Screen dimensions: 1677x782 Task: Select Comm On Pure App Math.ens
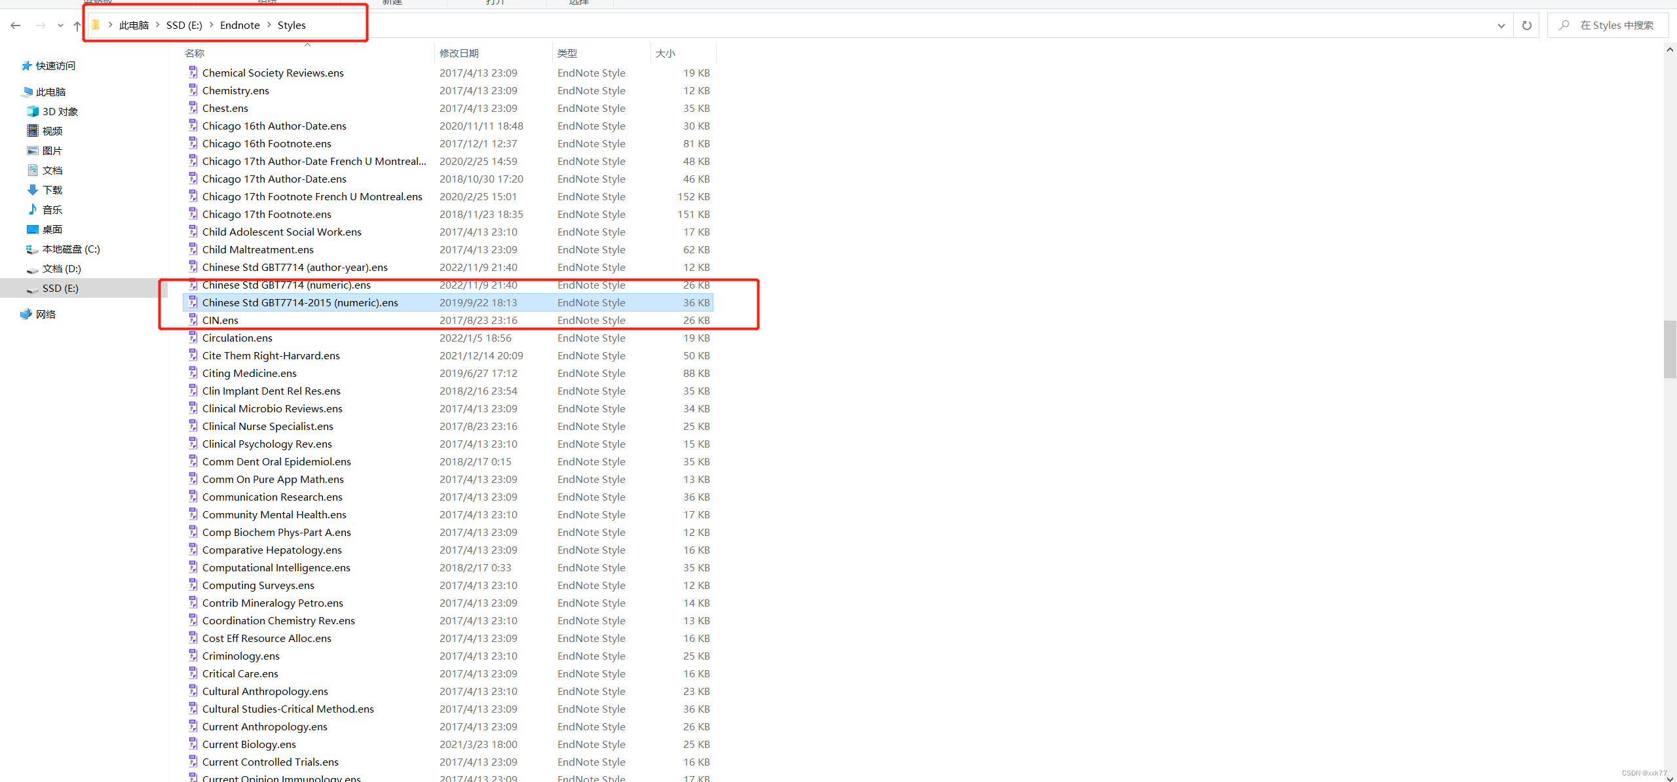273,480
